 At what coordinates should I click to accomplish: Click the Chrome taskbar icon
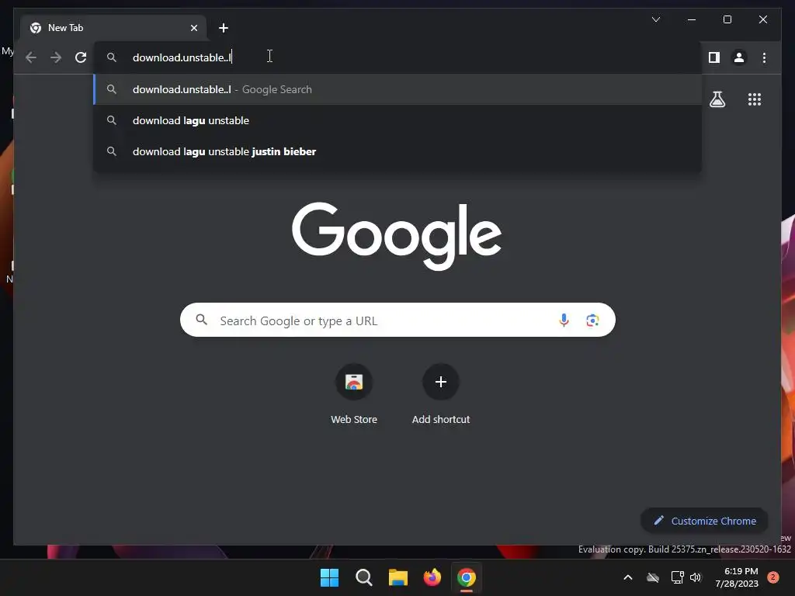467,577
